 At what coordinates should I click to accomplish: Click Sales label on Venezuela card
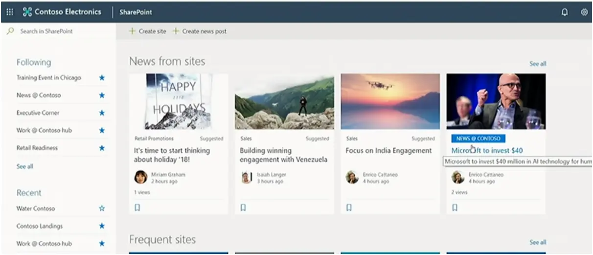coord(246,139)
